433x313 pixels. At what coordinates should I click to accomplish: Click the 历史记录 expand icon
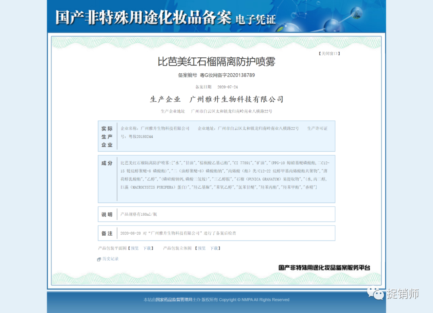(99, 259)
